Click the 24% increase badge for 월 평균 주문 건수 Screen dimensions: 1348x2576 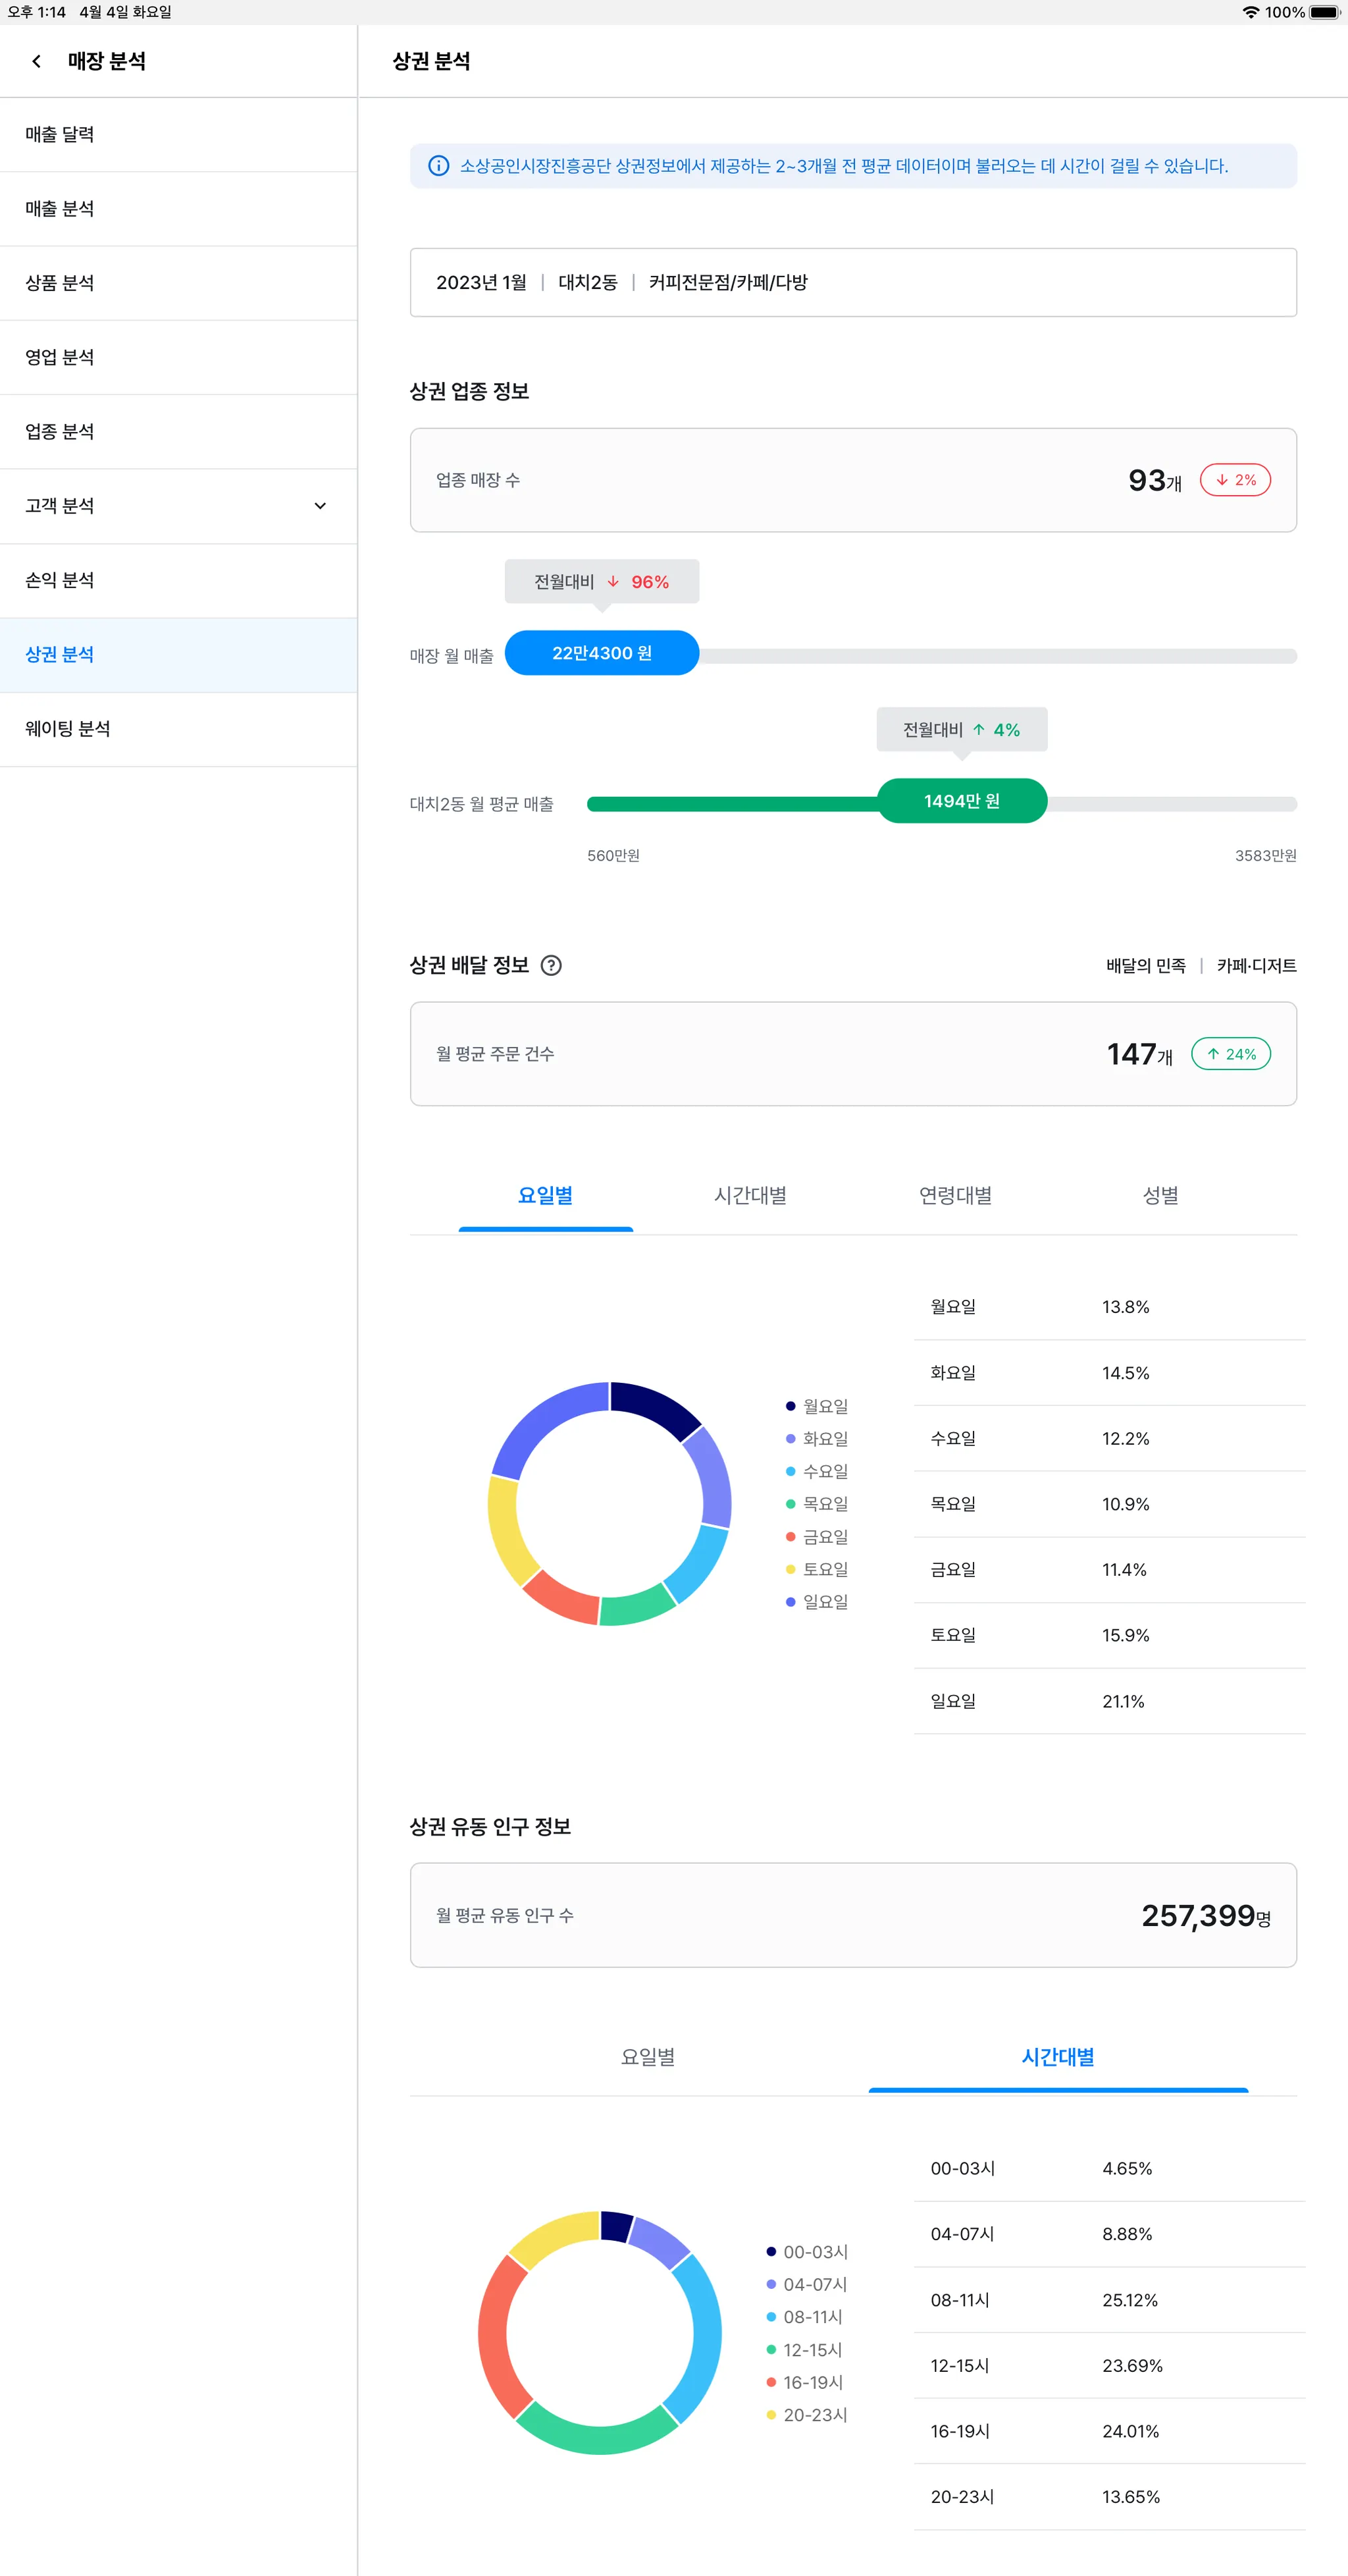[x=1230, y=1054]
